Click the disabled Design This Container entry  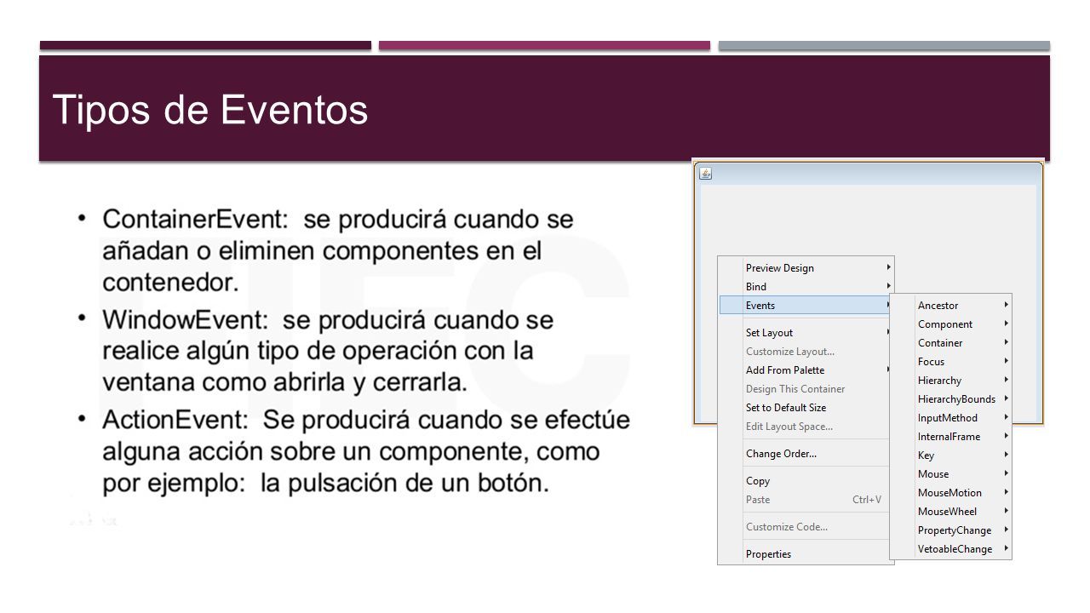click(806, 388)
